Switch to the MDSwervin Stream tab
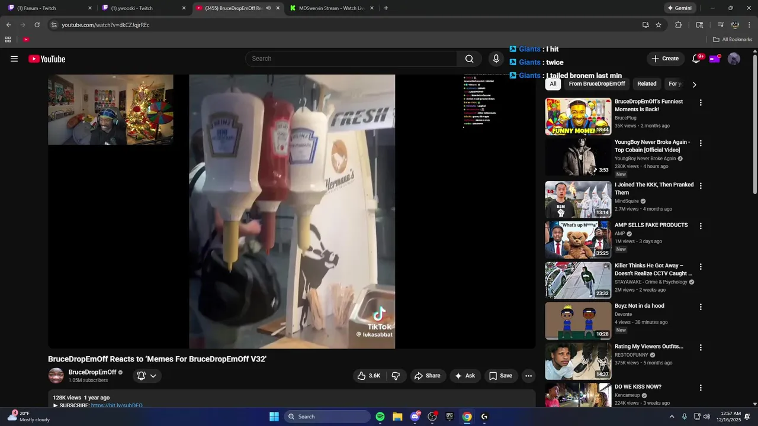Screen dimensions: 758x426 (x=333, y=8)
